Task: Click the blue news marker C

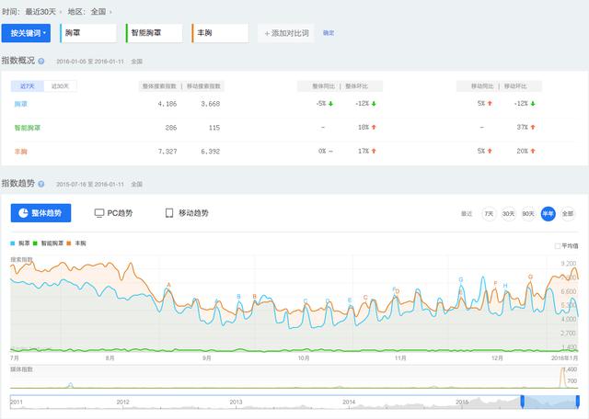Action: coord(306,300)
